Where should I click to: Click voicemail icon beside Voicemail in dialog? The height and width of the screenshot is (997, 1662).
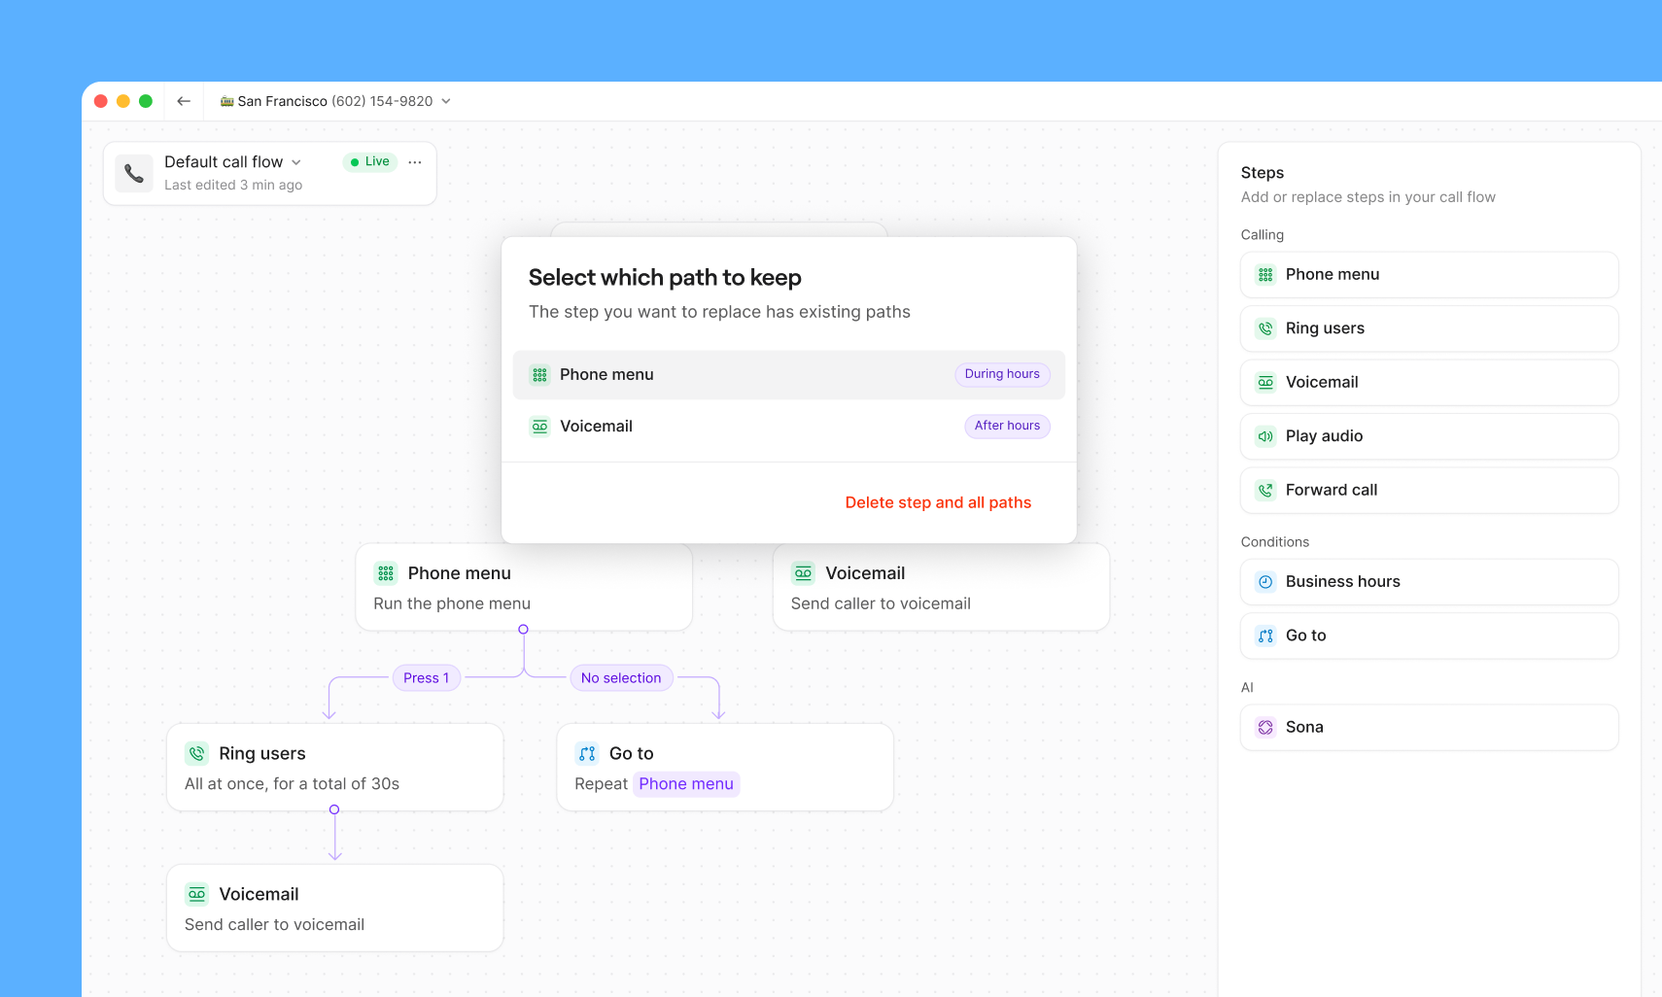tap(539, 426)
